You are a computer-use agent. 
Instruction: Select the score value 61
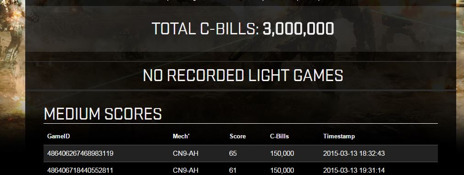[232, 170]
